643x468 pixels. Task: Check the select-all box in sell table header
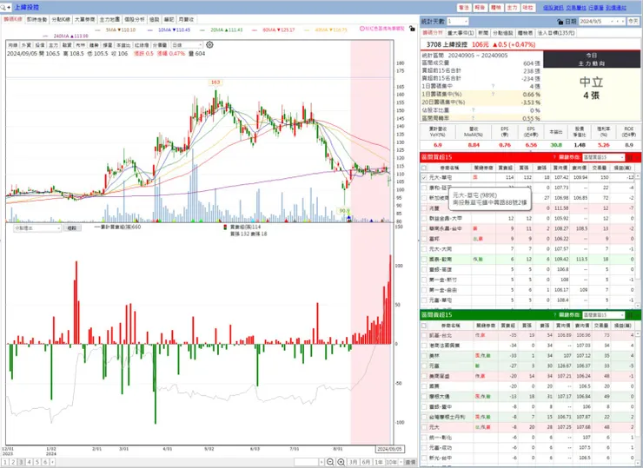click(424, 326)
